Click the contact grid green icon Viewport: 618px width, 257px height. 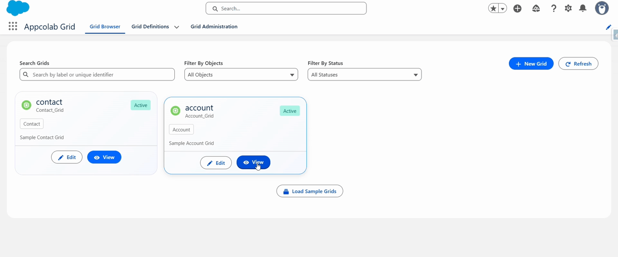point(27,105)
